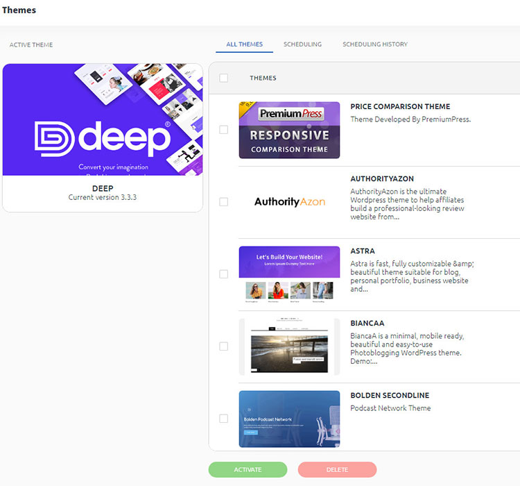The width and height of the screenshot is (520, 486).
Task: Click the BiancaA description paragraph
Action: click(x=407, y=349)
